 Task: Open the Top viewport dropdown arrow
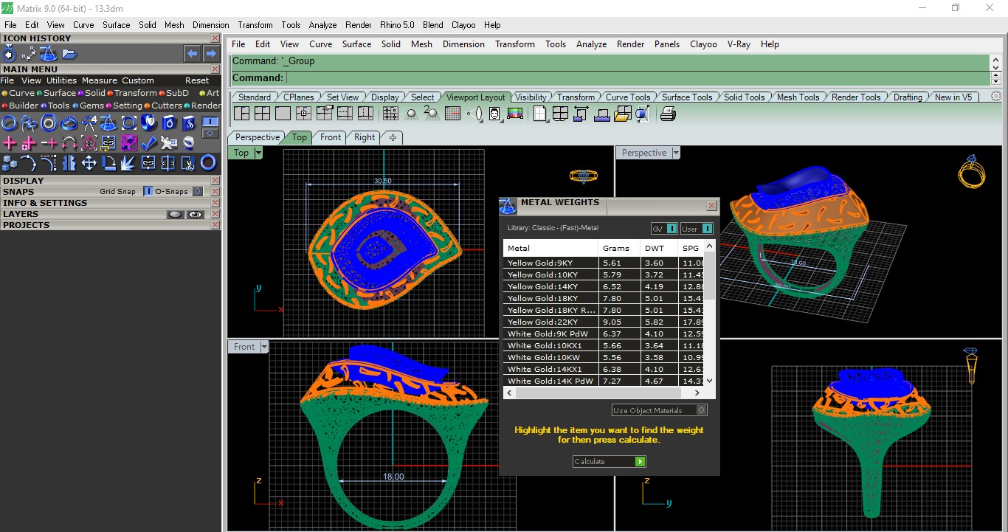(x=258, y=153)
